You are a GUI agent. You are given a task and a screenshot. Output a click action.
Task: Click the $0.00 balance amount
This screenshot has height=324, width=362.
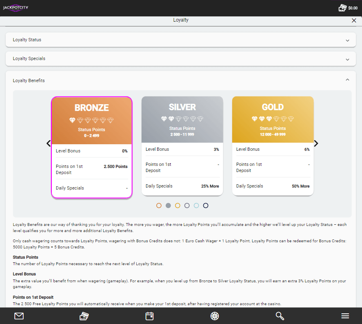click(x=353, y=8)
